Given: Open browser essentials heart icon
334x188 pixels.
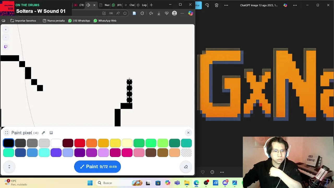Looking at the screenshot, I should 166,13.
